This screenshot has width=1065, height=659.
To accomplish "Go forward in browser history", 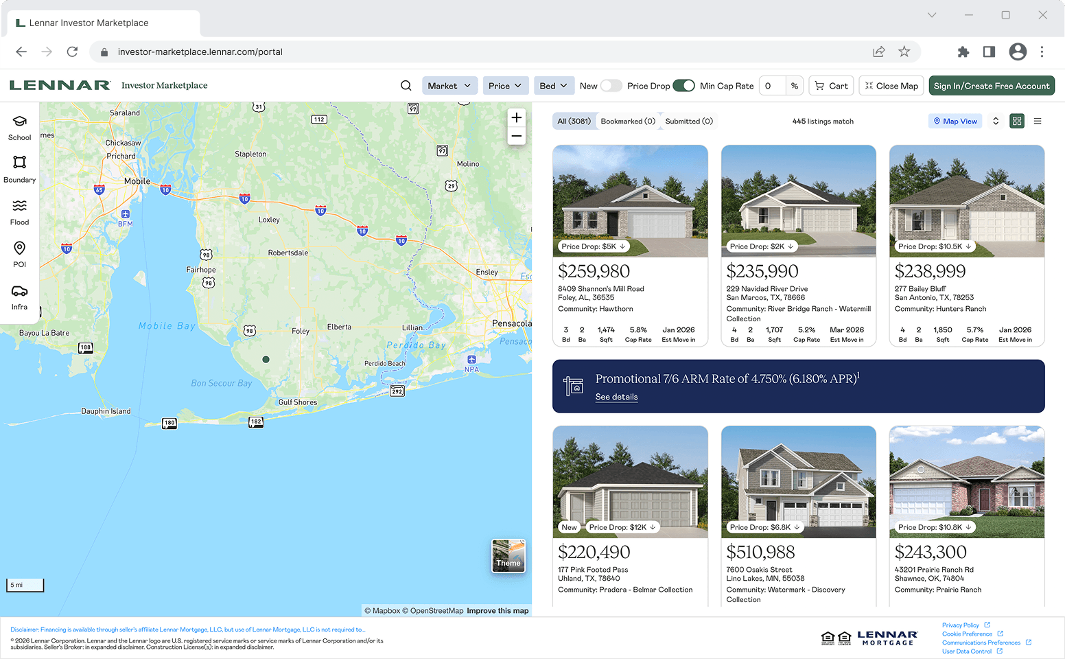I will [47, 51].
